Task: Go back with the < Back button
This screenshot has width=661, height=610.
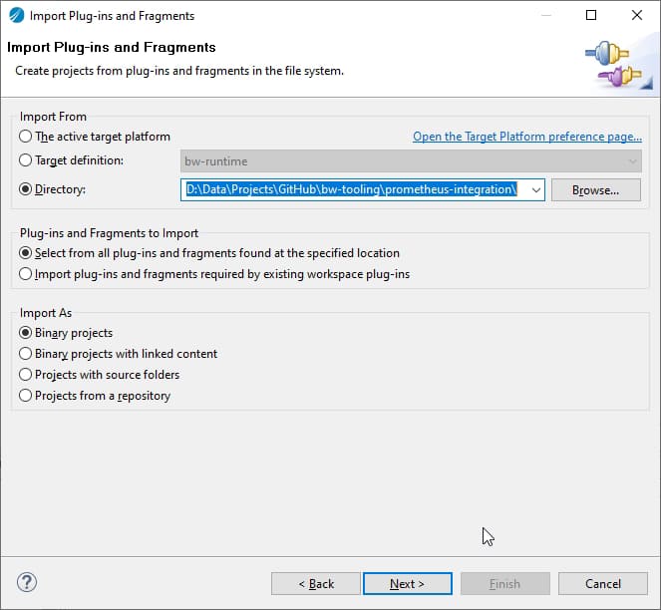Action: [316, 583]
